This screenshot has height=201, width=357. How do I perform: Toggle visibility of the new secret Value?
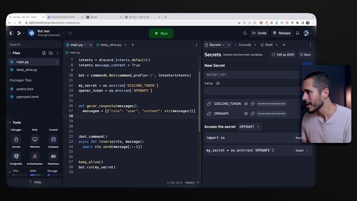[218, 83]
